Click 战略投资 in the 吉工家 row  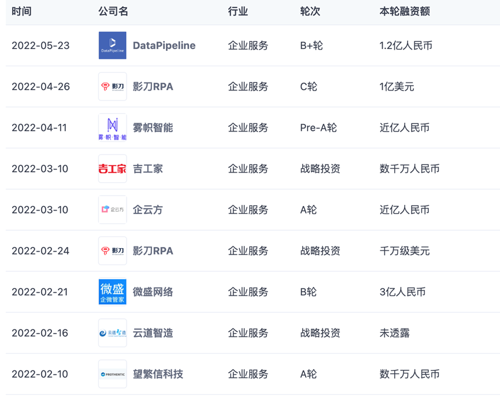(320, 168)
